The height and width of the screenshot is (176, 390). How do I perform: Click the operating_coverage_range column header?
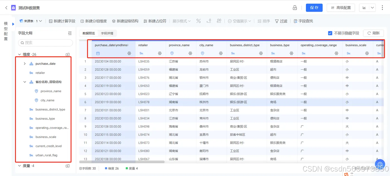[319, 45]
